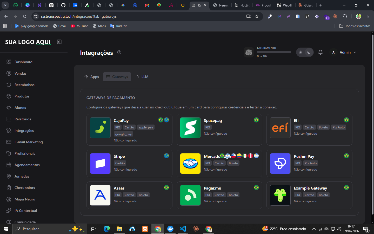Click the E-mail Marketing envelope icon
The image size is (374, 234).
click(9, 142)
